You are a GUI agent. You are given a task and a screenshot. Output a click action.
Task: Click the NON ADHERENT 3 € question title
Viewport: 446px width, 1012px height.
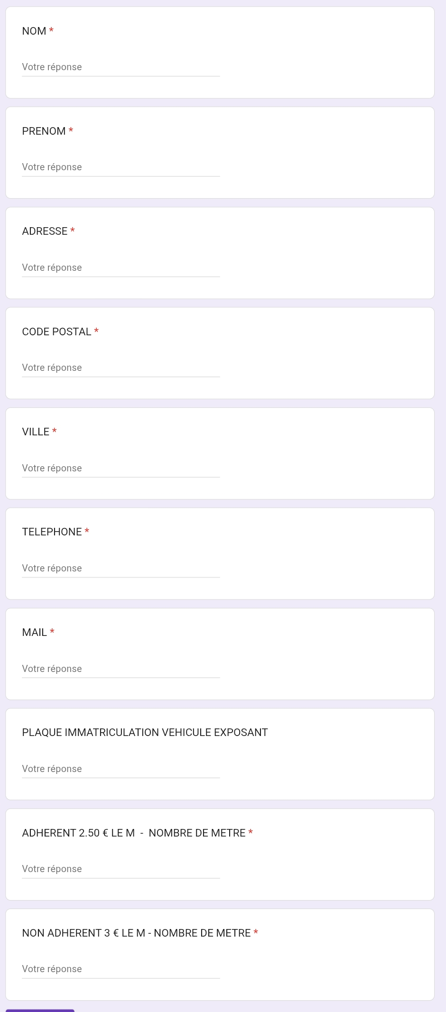pos(136,933)
